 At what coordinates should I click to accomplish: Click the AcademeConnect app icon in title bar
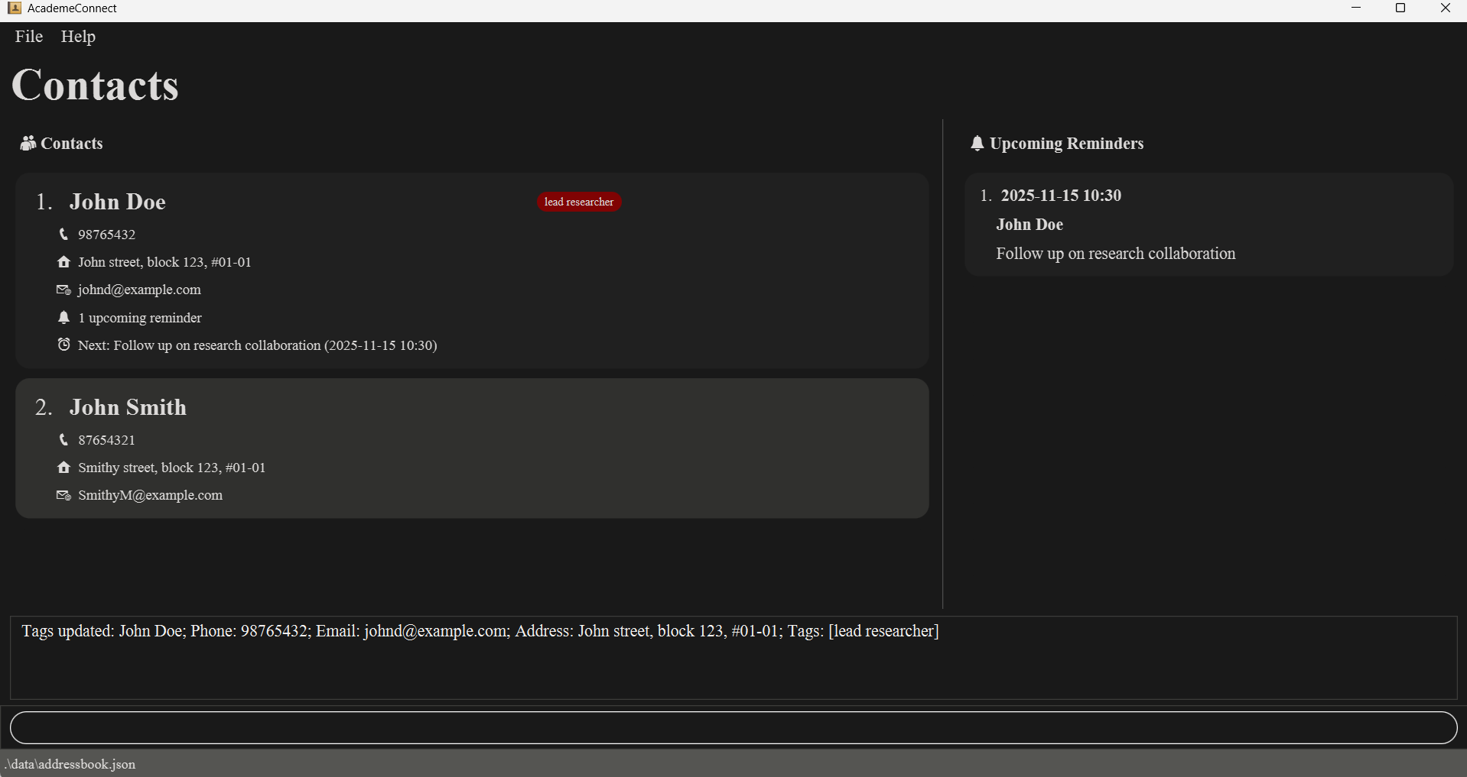[x=15, y=8]
